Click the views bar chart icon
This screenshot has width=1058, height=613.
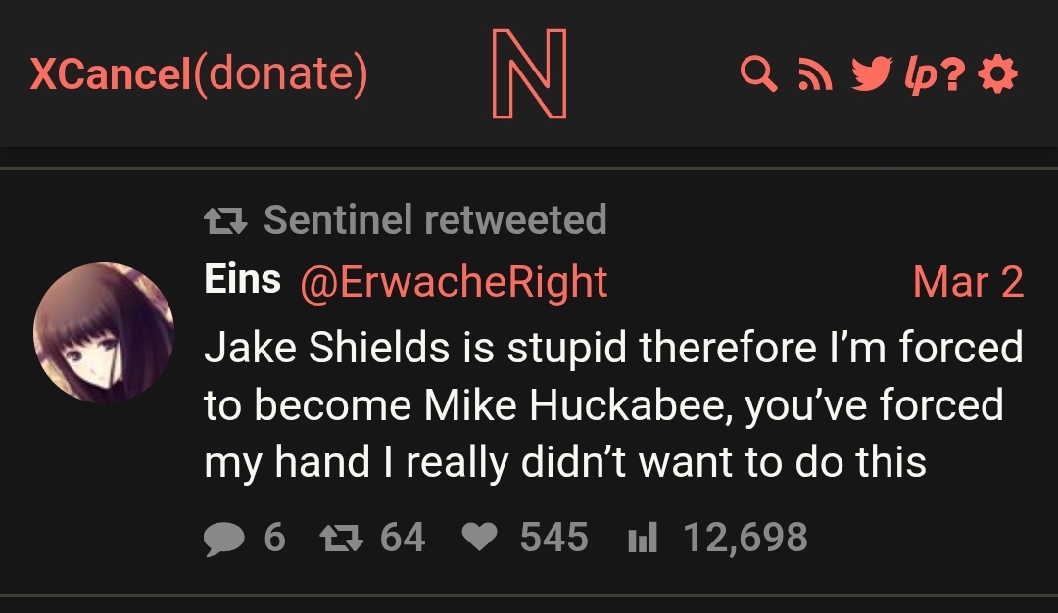pyautogui.click(x=642, y=538)
